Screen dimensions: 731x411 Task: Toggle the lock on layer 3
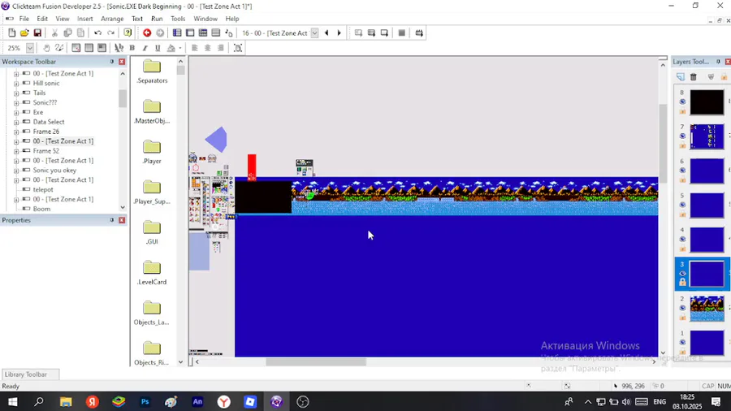(682, 283)
